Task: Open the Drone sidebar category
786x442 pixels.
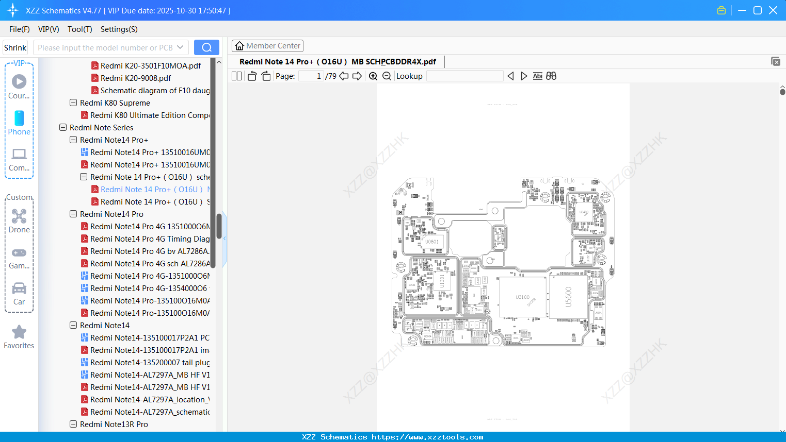Action: (19, 221)
